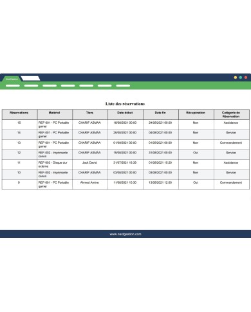Screen dimensions: 251x312
Task: Click CHARIF ASMAA in reservation 10 row
Action: click(89, 173)
